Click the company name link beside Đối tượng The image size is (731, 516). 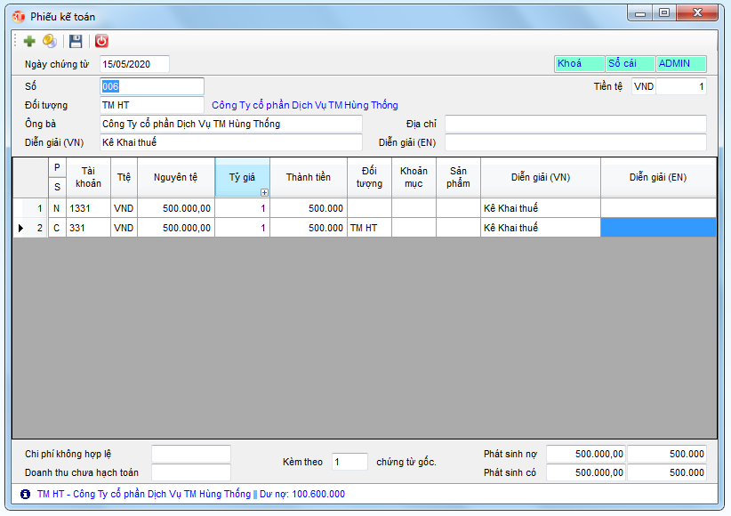[304, 105]
